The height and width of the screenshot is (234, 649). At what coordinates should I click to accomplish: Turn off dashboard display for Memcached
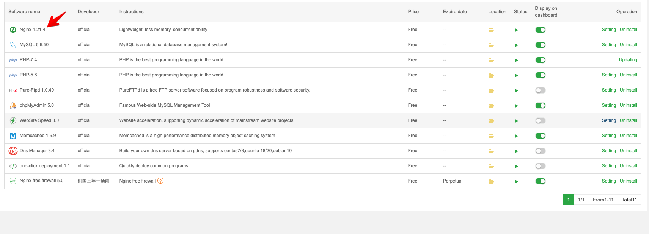point(540,136)
